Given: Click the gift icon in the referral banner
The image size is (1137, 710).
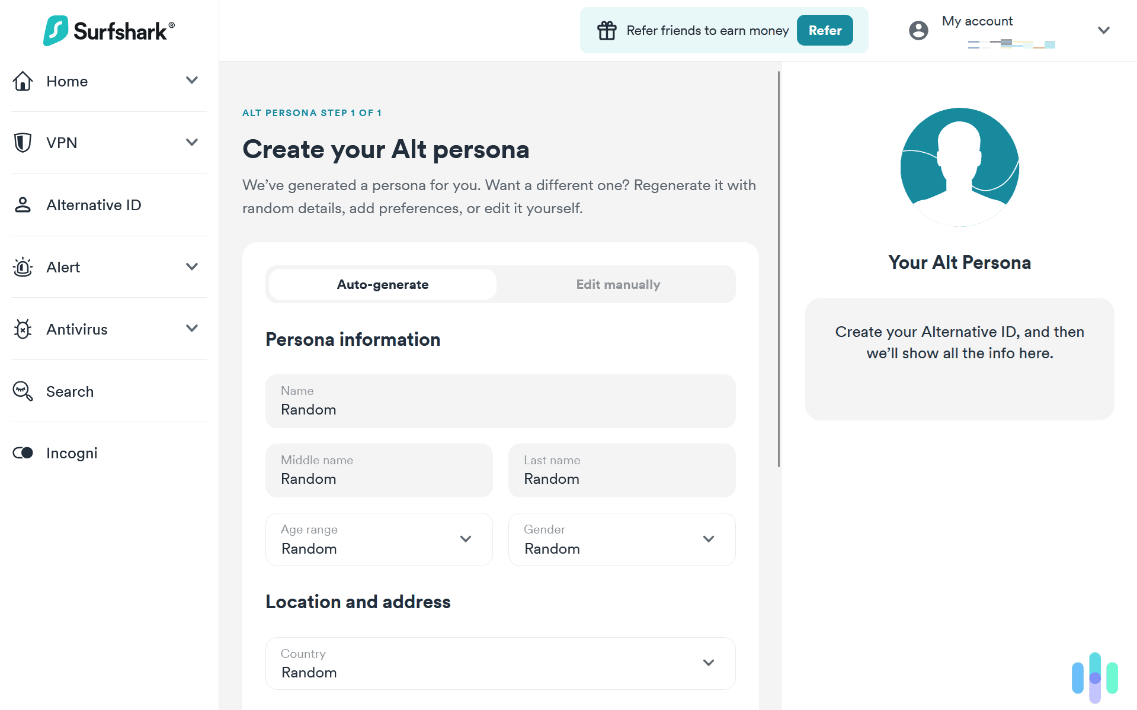Looking at the screenshot, I should pyautogui.click(x=607, y=30).
